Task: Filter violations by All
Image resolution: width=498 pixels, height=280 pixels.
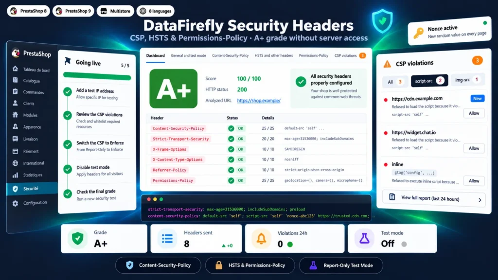Action: pyautogui.click(x=395, y=82)
